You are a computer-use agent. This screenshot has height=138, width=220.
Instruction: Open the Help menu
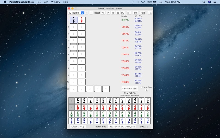tap(66, 2)
